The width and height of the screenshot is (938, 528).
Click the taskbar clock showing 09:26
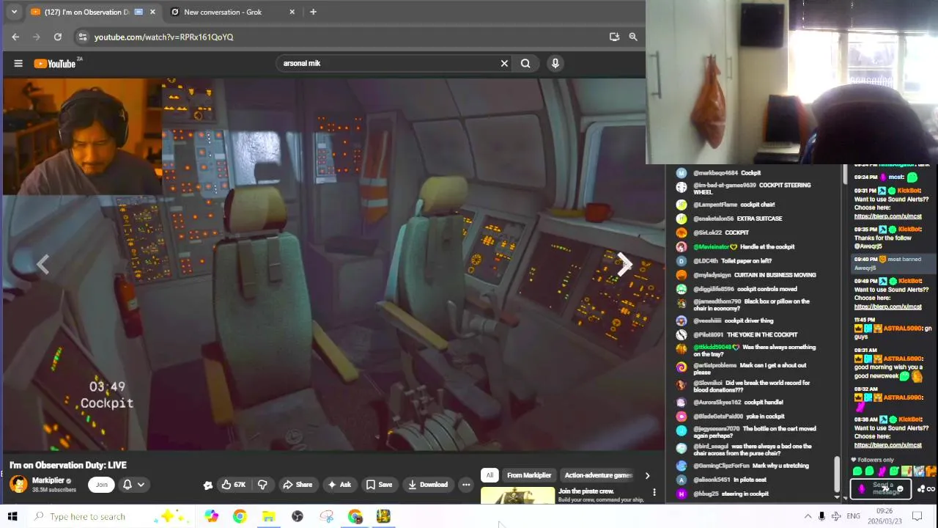click(885, 516)
